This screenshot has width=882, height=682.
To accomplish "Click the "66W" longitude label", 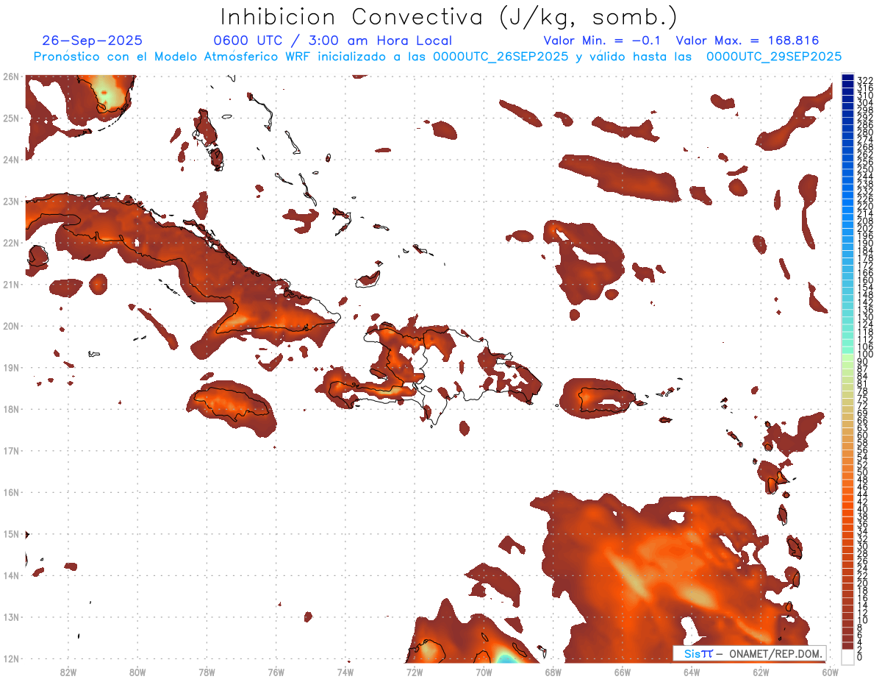I will pyautogui.click(x=623, y=672).
